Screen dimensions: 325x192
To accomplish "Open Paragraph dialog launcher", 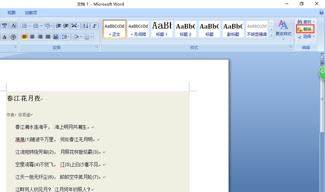I will 96,47.
